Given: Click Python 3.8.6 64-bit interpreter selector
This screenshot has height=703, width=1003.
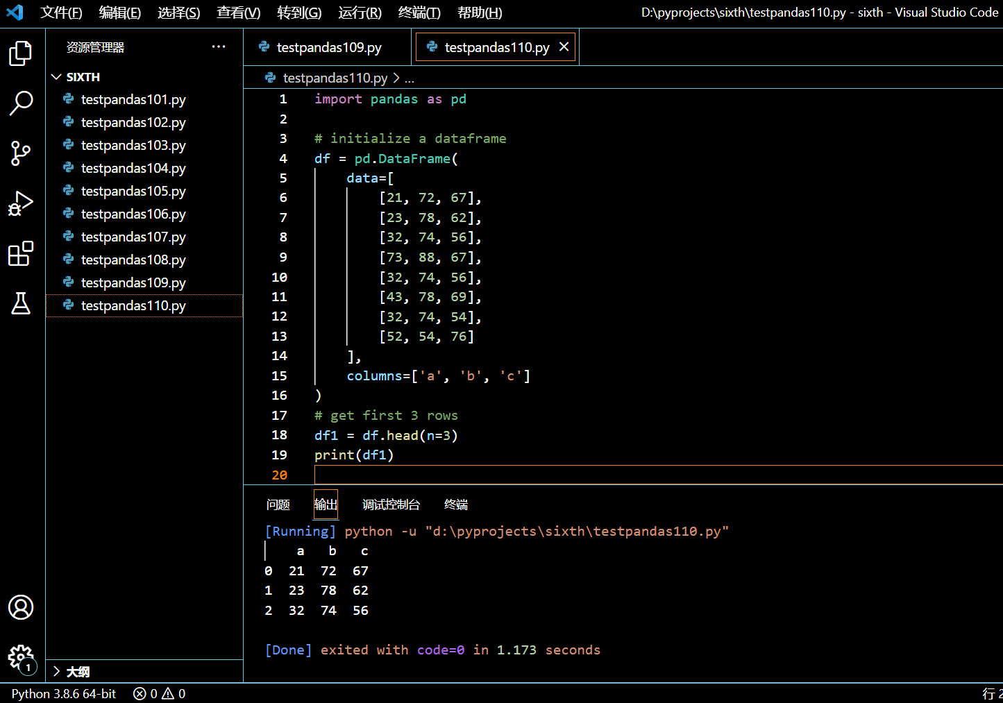Looking at the screenshot, I should pos(64,693).
